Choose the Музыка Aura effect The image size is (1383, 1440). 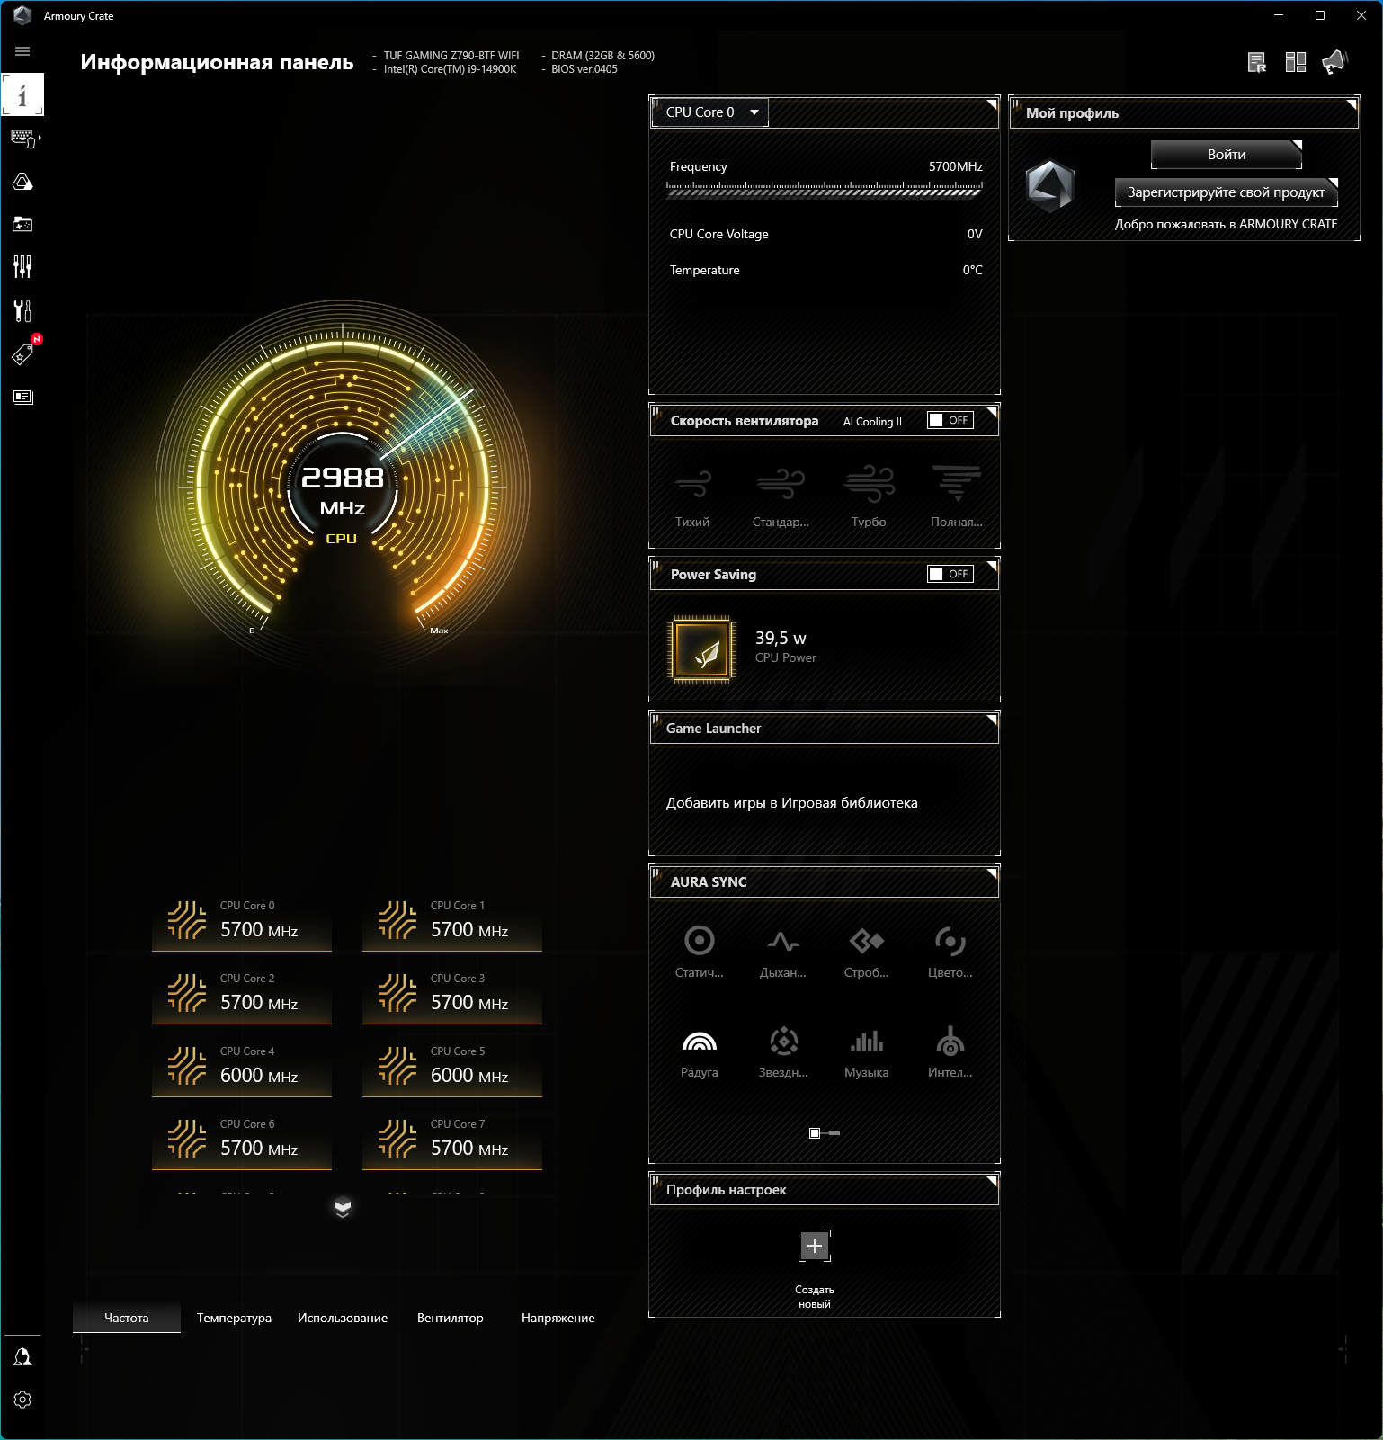tap(867, 1051)
